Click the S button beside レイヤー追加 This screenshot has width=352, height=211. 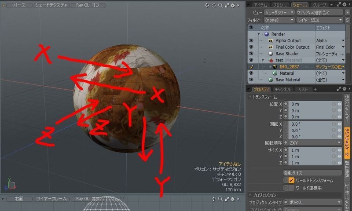click(347, 20)
